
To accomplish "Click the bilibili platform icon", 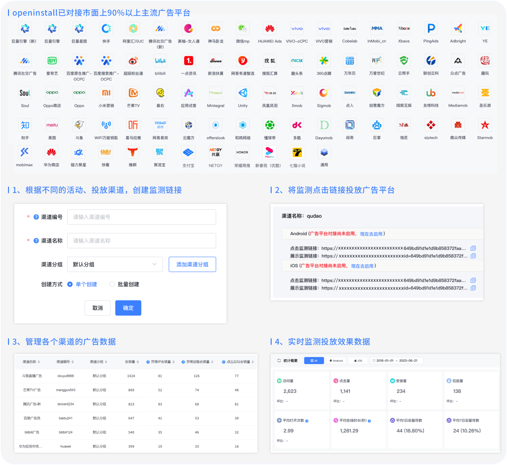I will (x=160, y=61).
